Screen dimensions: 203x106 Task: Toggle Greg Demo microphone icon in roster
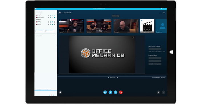click(51, 16)
